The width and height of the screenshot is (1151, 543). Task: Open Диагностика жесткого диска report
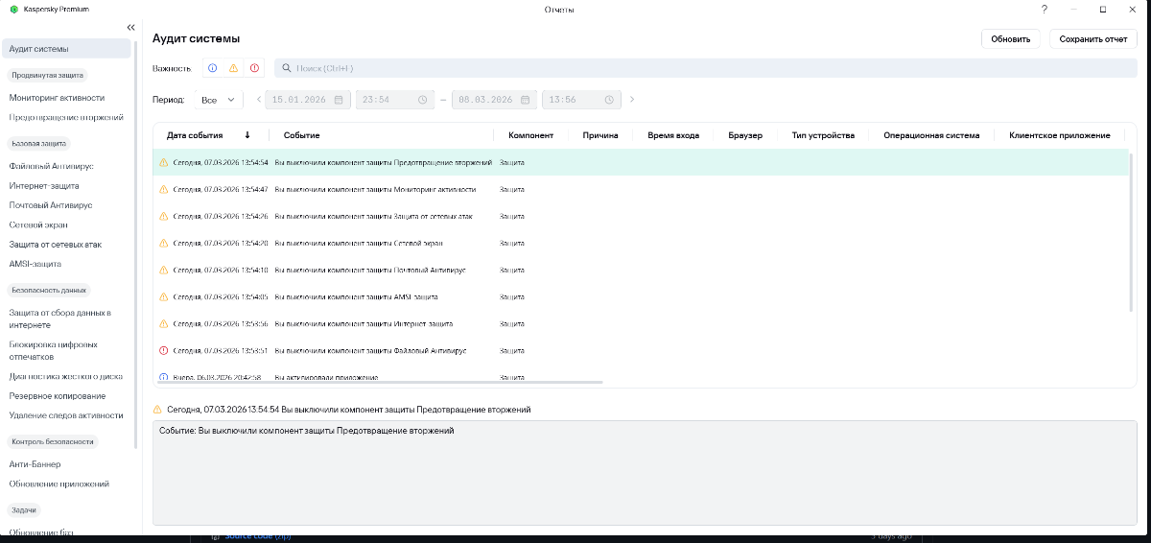[x=65, y=376]
